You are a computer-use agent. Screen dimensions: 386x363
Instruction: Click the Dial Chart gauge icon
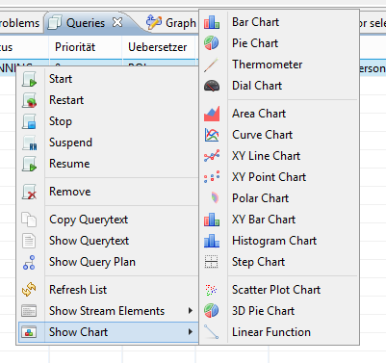212,86
